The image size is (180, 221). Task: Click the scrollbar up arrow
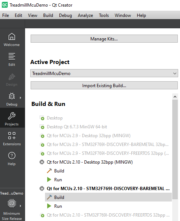pos(175,97)
